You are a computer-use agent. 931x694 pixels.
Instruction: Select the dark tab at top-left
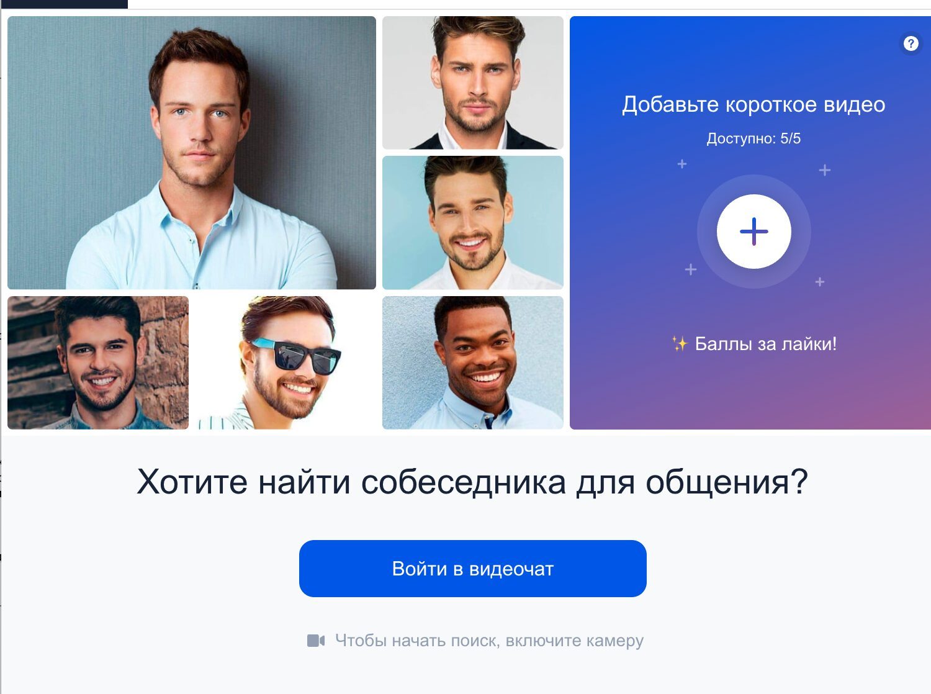tap(65, 4)
